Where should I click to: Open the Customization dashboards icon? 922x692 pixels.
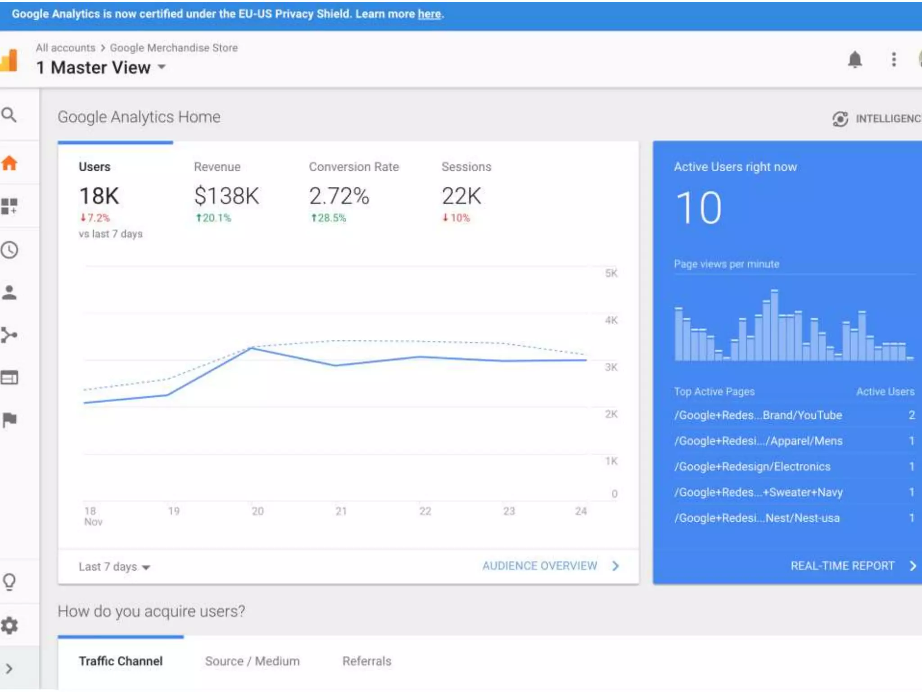(9, 206)
